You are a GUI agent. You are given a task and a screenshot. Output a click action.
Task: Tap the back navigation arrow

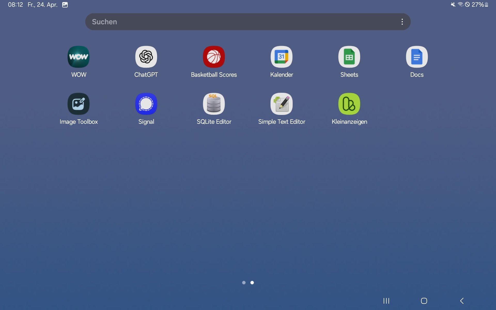pyautogui.click(x=462, y=301)
